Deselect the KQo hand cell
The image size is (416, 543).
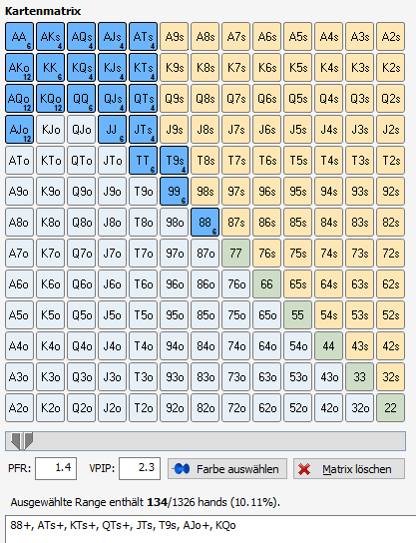pyautogui.click(x=51, y=99)
